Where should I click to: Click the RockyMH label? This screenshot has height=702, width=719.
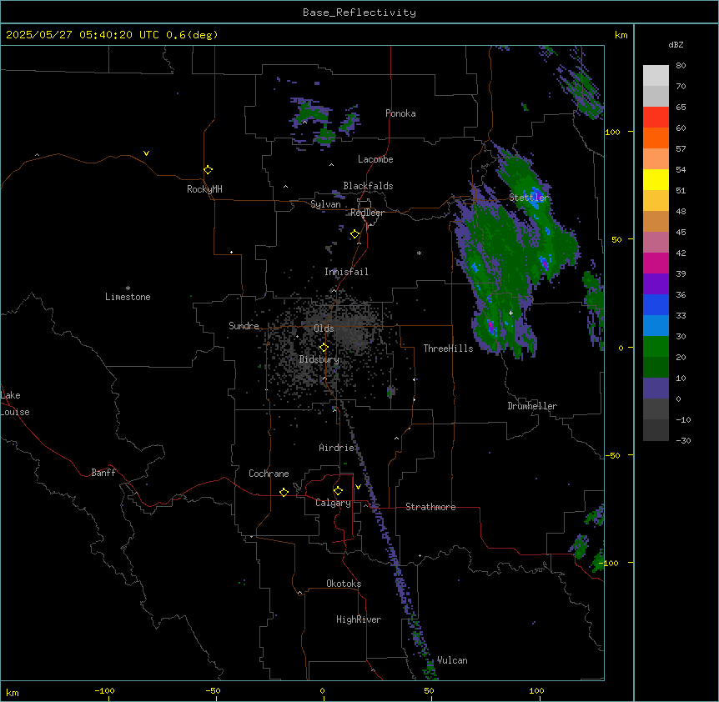[204, 189]
